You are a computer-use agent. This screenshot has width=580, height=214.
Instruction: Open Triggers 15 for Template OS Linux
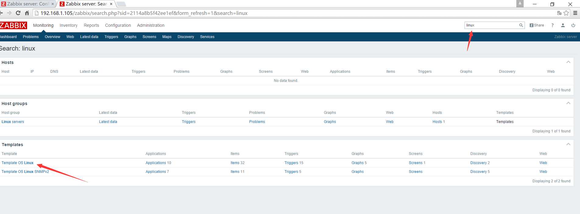[294, 163]
